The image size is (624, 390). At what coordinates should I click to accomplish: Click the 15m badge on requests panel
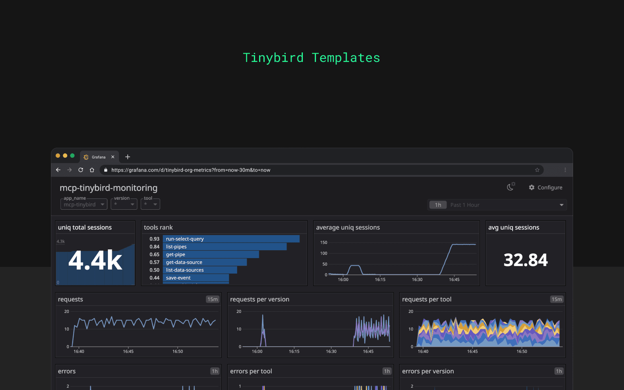coord(213,299)
